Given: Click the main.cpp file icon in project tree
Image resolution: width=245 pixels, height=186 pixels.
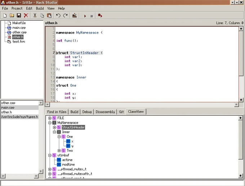Looking at the screenshot, I should (9, 28).
